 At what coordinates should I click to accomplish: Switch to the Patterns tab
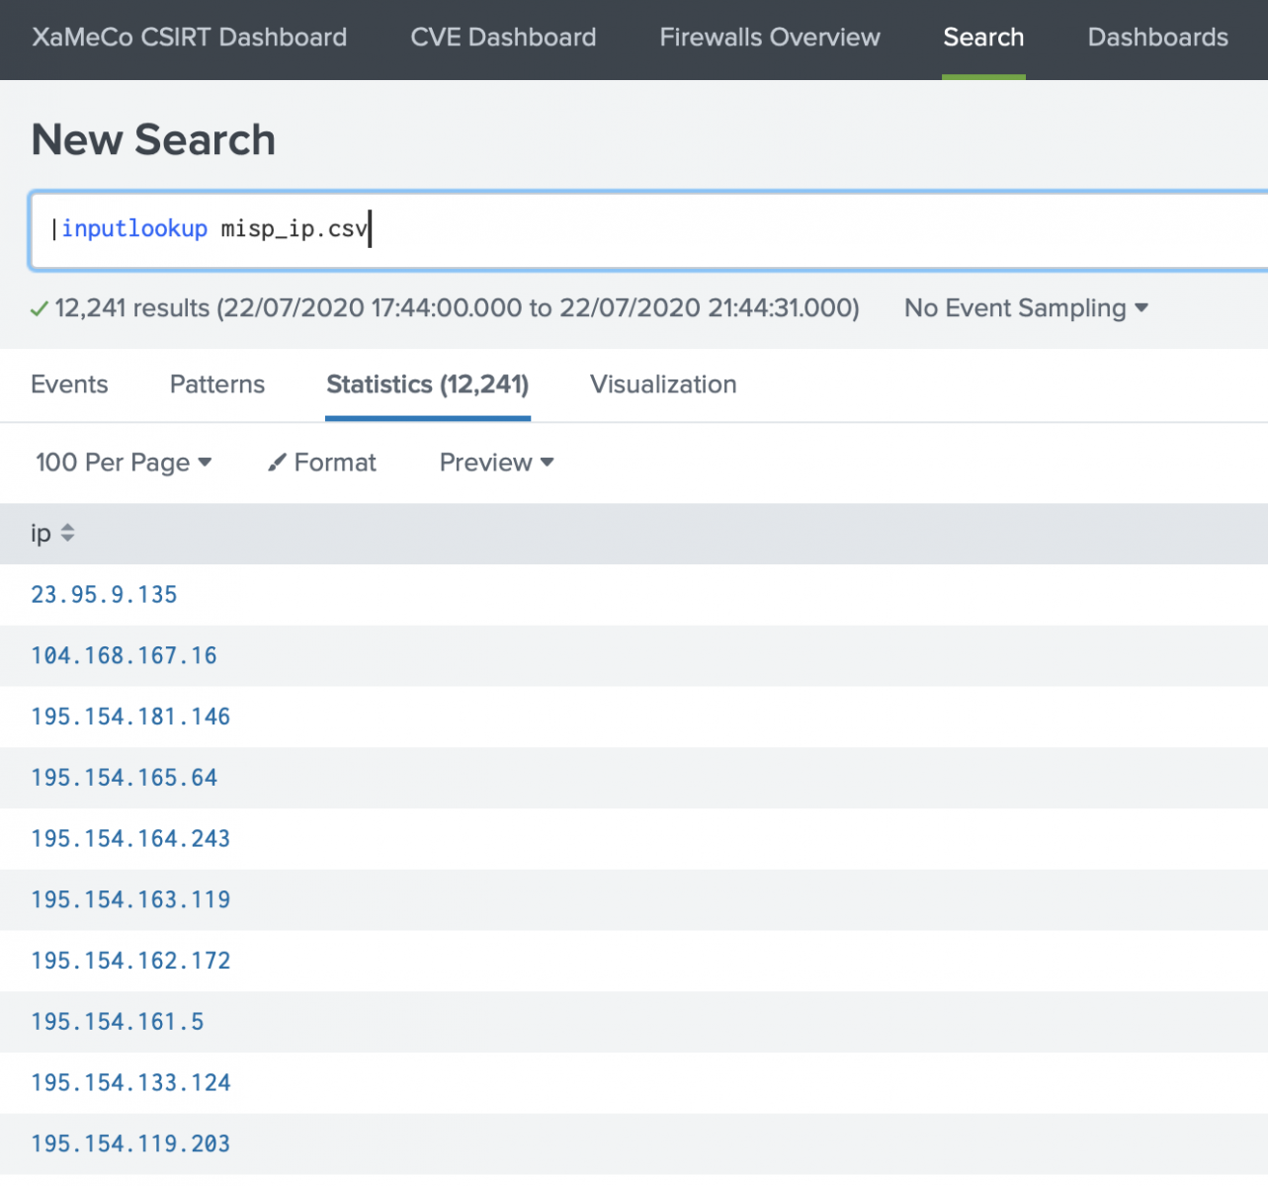[217, 384]
